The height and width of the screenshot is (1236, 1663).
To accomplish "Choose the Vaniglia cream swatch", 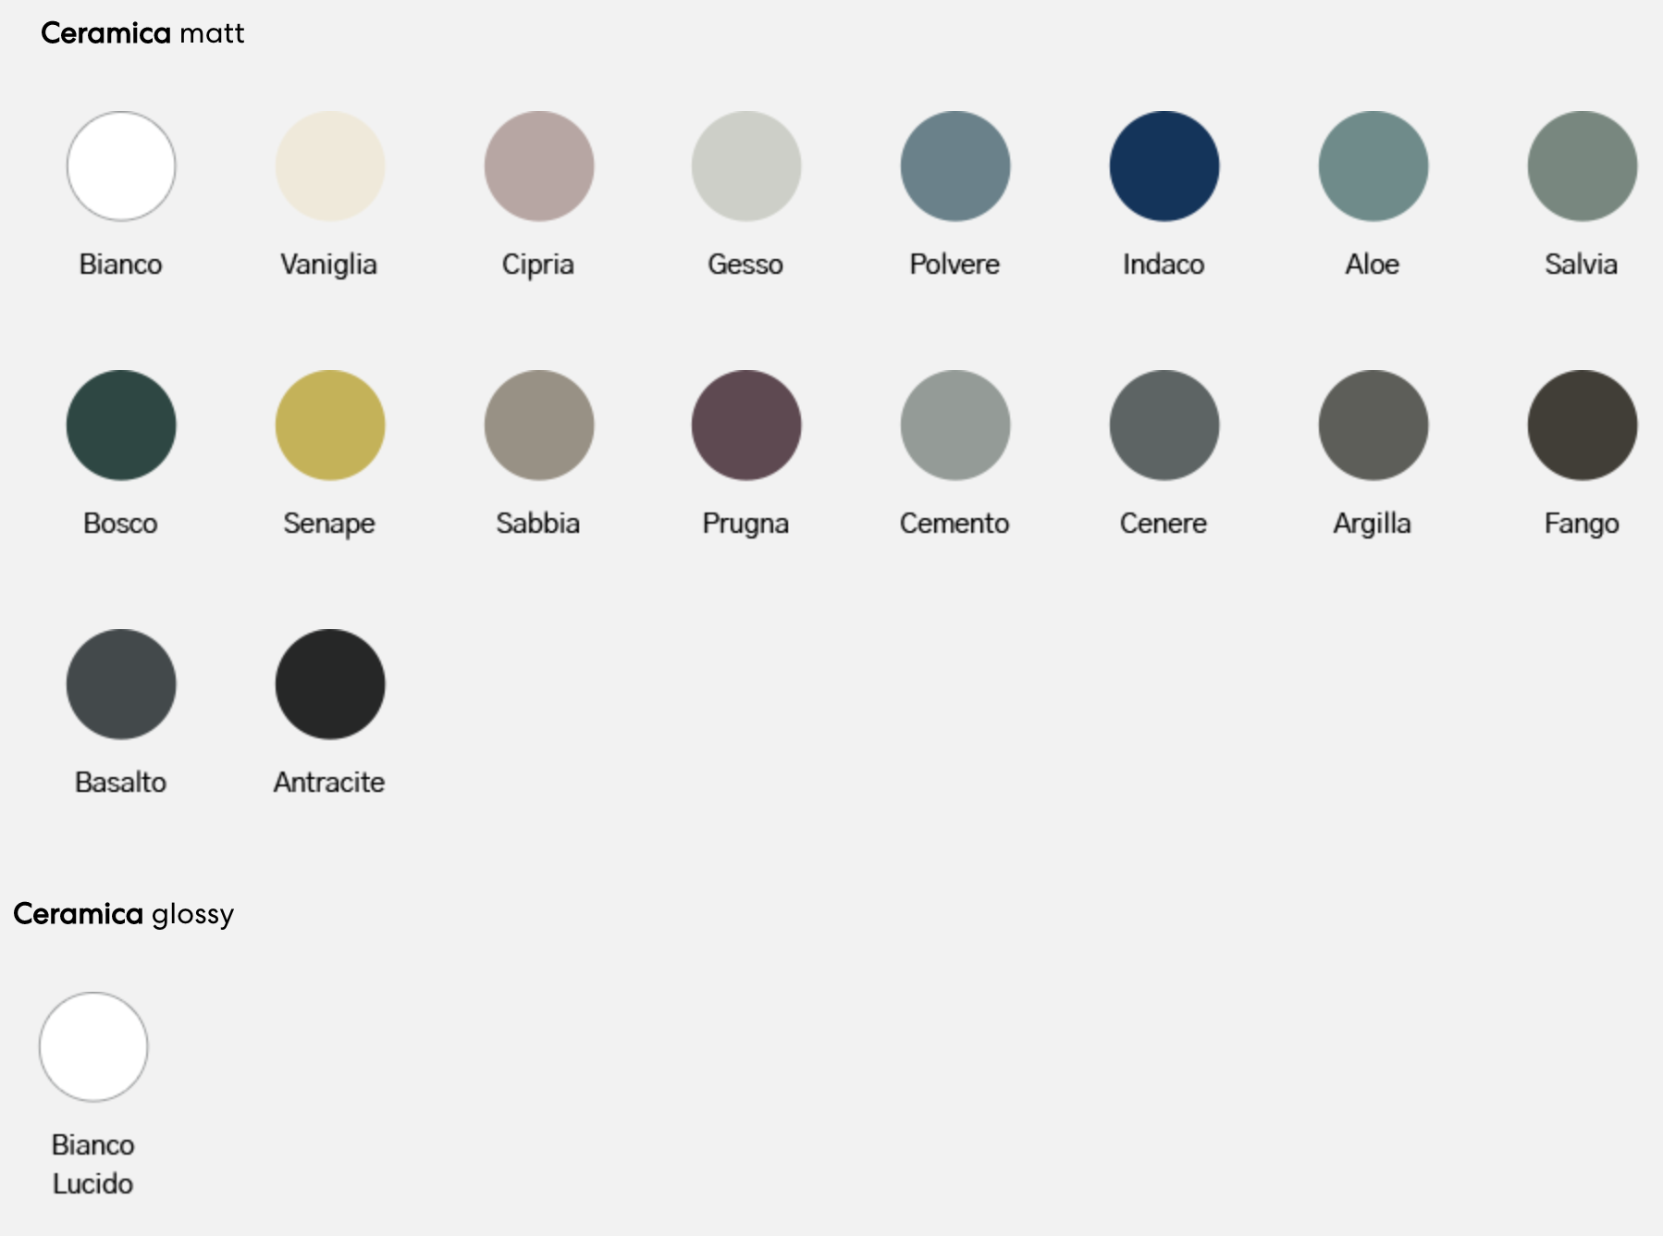I will coord(330,167).
